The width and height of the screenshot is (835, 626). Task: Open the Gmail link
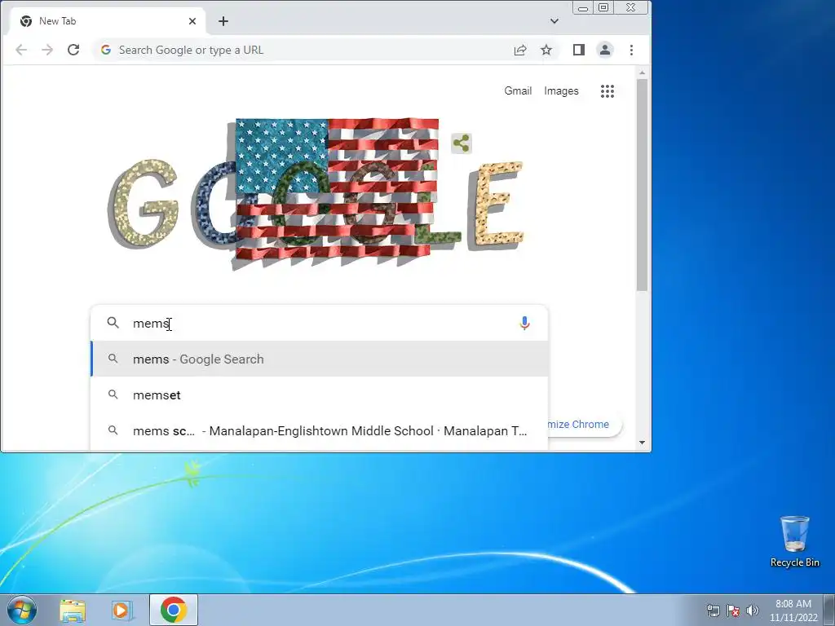518,91
